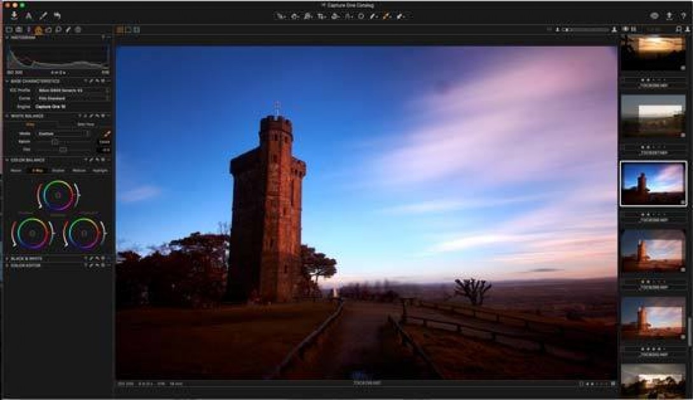693x400 pixels.
Task: Open the last tool tab gear icon
Action: pos(78,30)
